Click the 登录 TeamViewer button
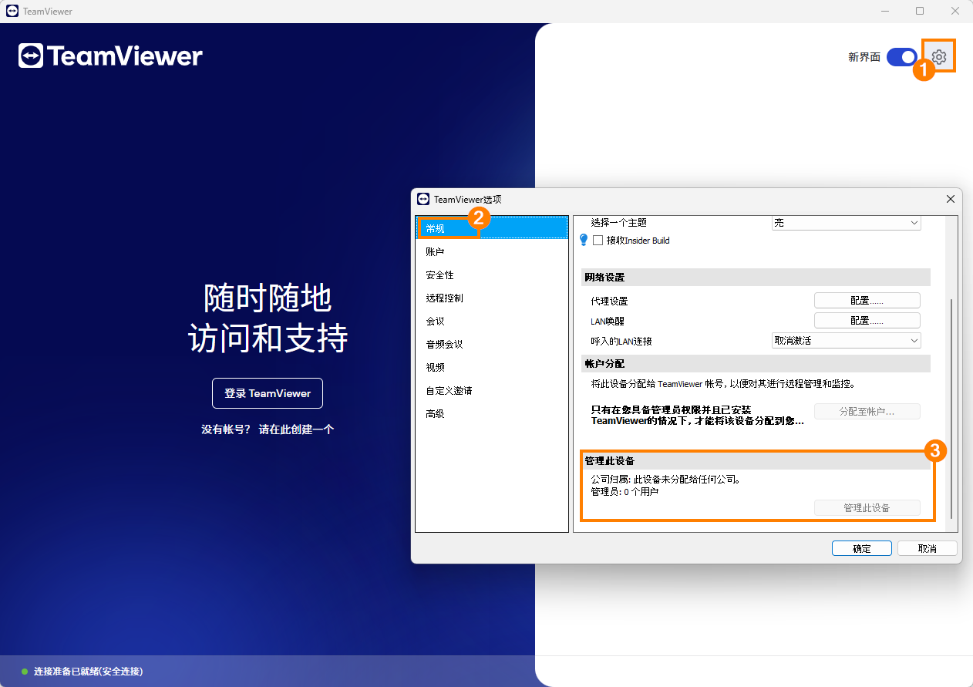The height and width of the screenshot is (687, 973). (268, 393)
